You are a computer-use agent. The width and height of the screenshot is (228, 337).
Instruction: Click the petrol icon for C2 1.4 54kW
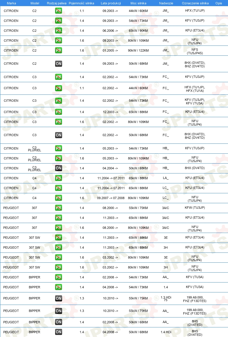click(x=58, y=21)
